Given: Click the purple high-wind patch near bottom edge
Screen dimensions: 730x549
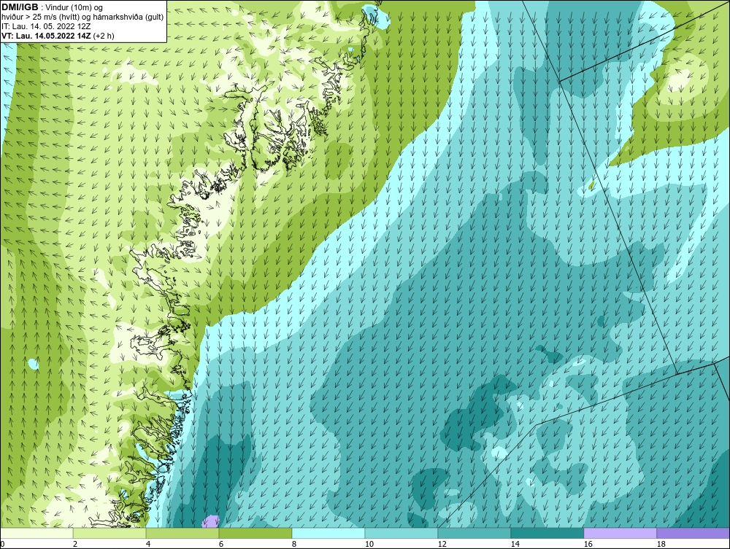Looking at the screenshot, I should [210, 521].
